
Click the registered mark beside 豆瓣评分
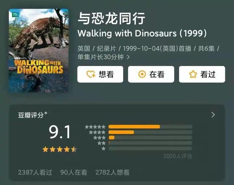46,113
